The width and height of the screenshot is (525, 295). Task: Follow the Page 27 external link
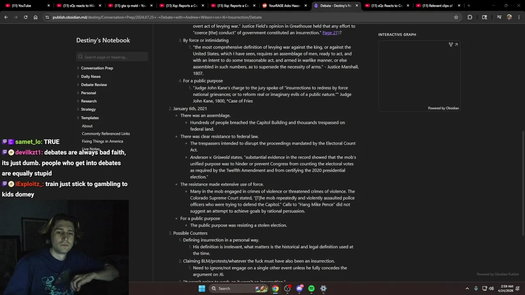click(x=332, y=33)
